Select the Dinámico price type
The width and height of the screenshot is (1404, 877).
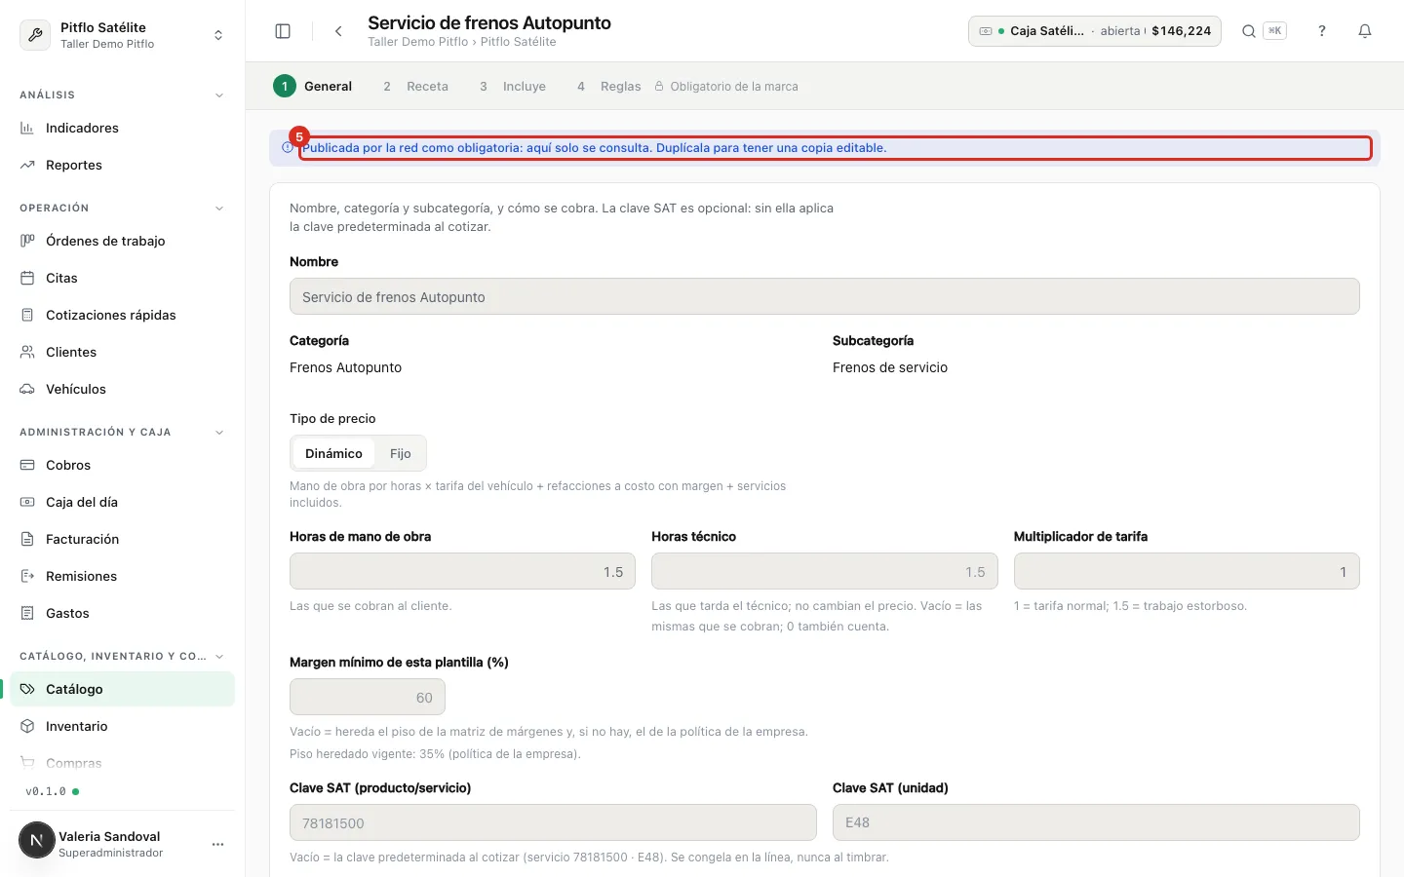[x=333, y=453]
